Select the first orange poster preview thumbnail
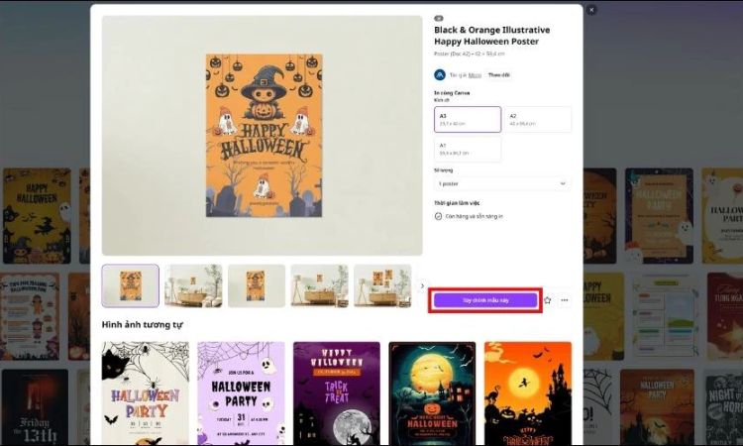 [x=130, y=285]
